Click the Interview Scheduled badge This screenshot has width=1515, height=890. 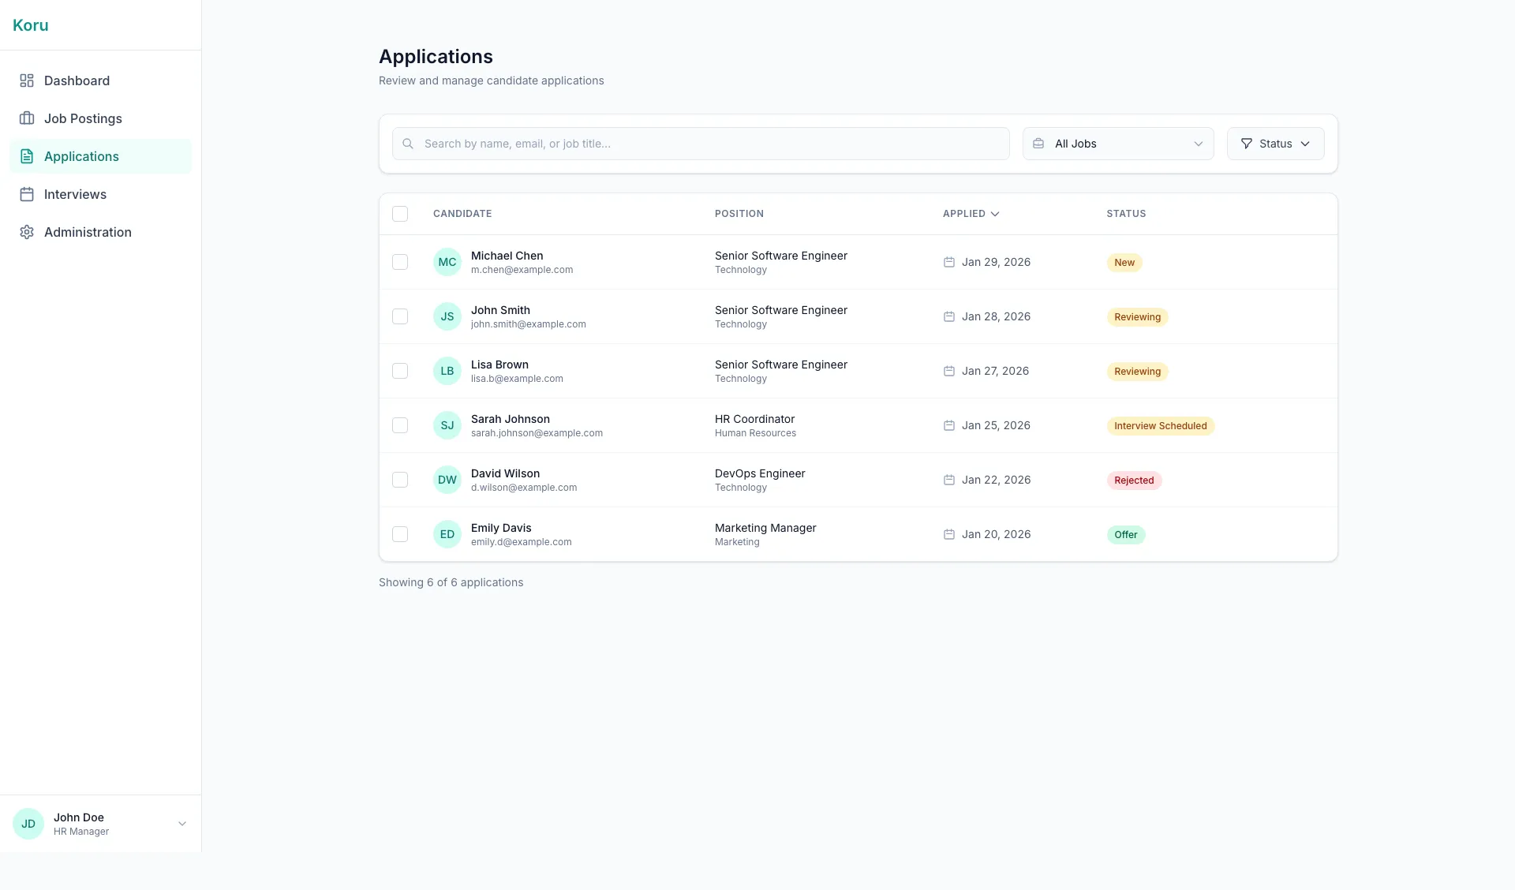tap(1160, 426)
